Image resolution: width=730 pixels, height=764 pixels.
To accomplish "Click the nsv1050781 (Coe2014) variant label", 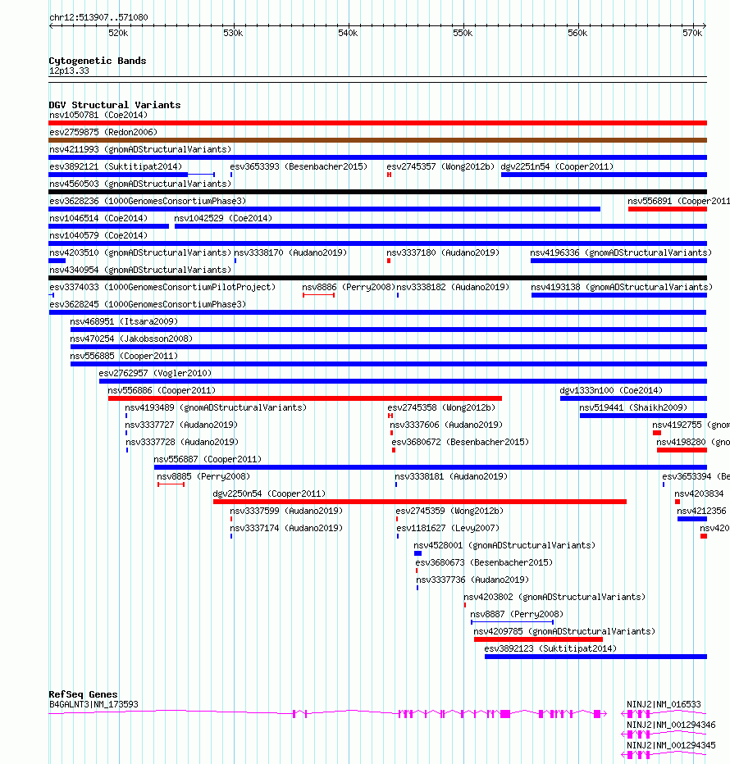I will (x=98, y=115).
